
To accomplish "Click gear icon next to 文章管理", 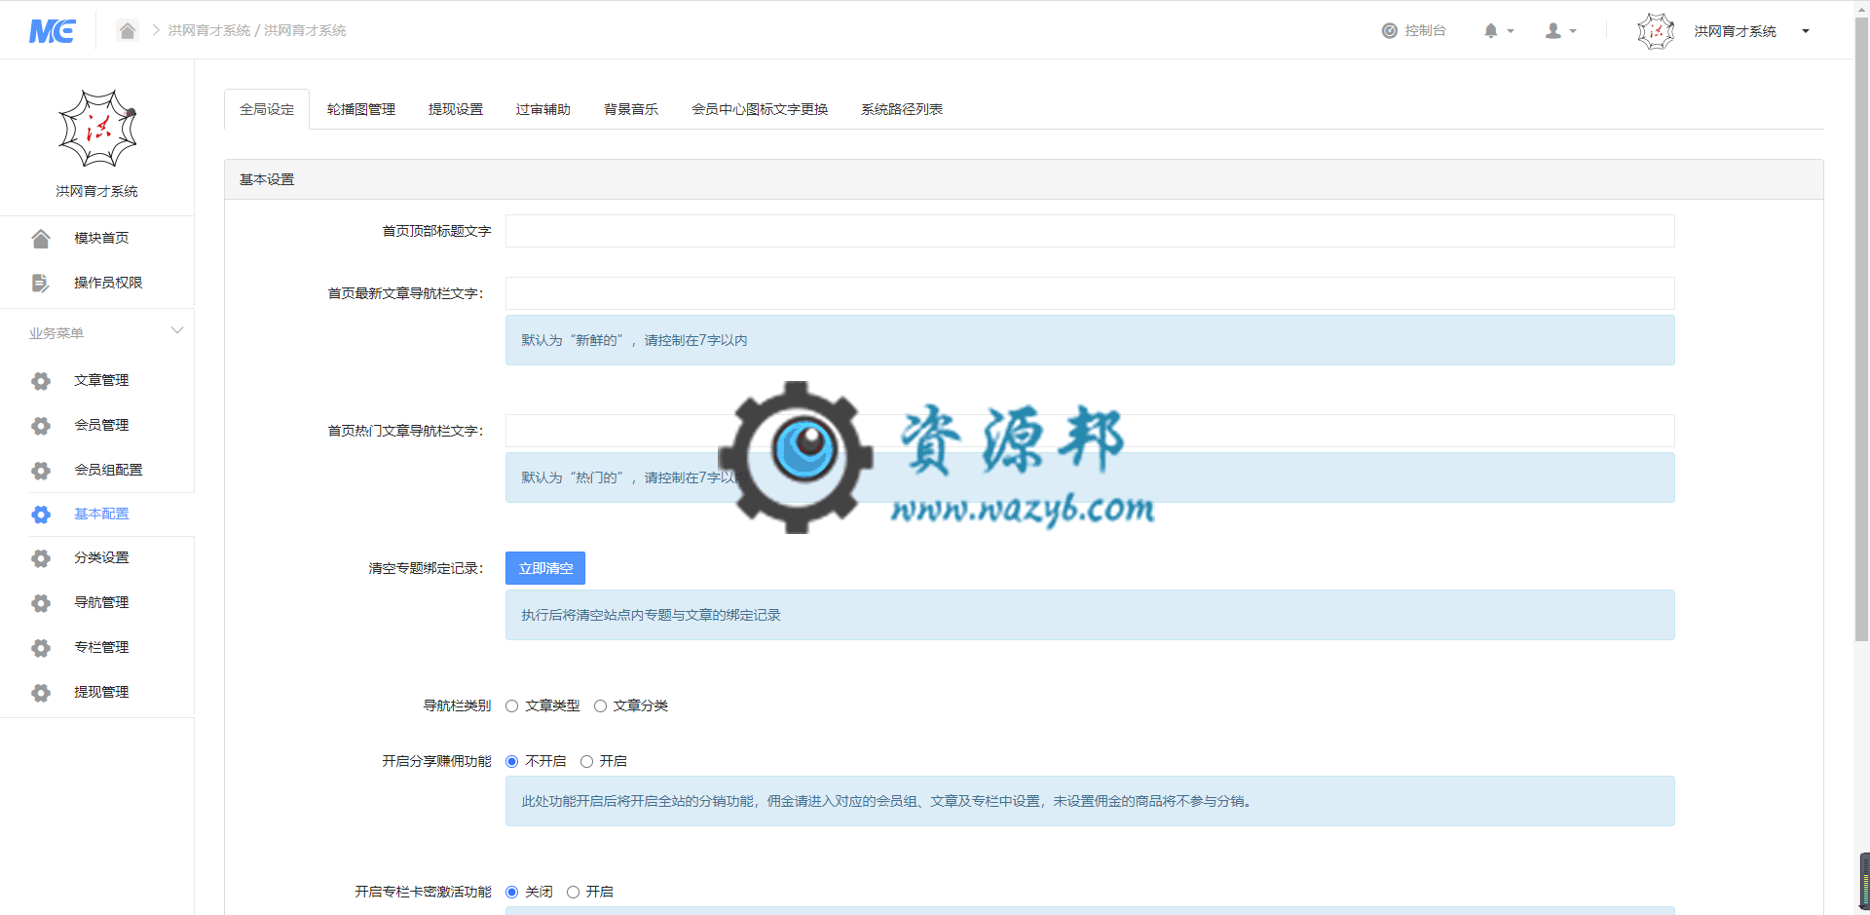I will point(41,381).
